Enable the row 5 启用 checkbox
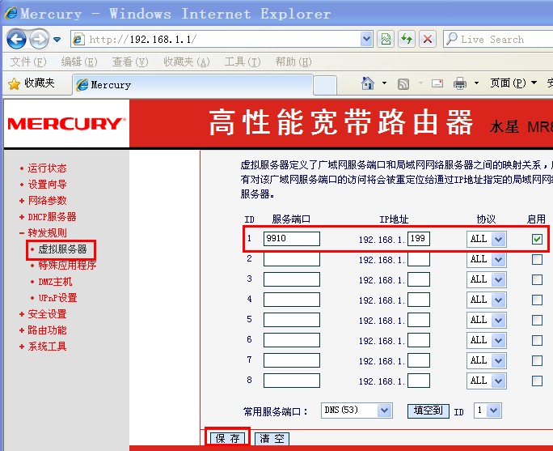The width and height of the screenshot is (553, 451). point(537,320)
